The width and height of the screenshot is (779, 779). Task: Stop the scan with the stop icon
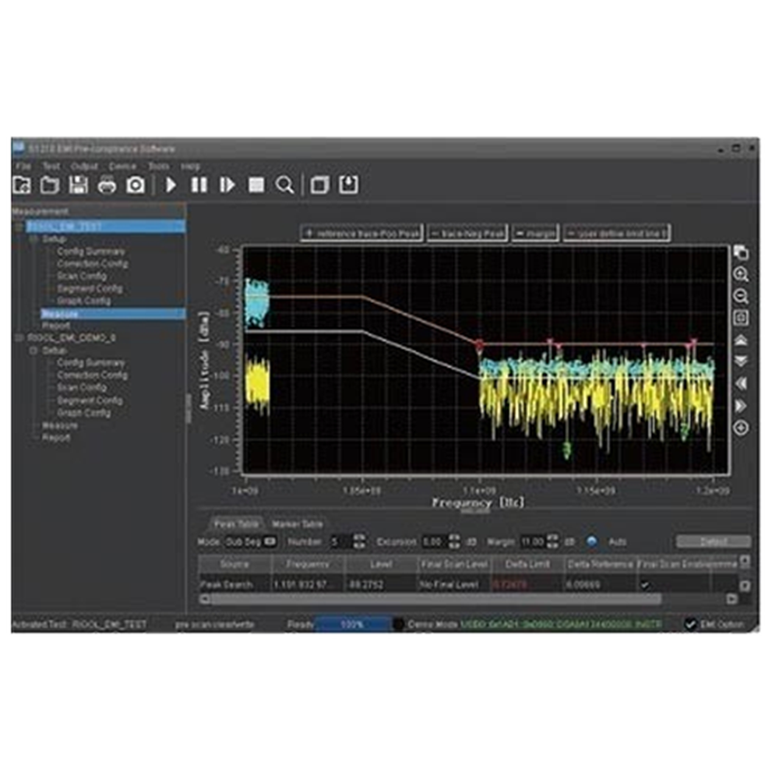click(x=256, y=185)
